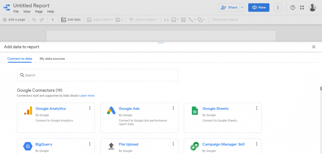This screenshot has width=322, height=154.
Task: Click the File Upload arrow icon
Action: click(x=111, y=146)
